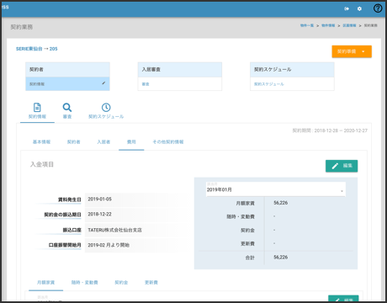Click the arrow of the 2019年01月 selector
The height and width of the screenshot is (303, 387).
point(342,191)
